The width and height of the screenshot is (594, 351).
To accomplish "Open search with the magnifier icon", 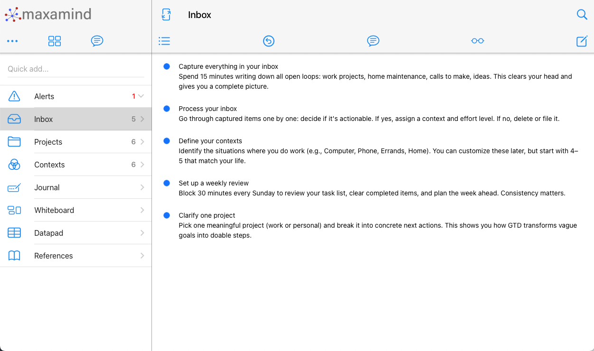I will click(x=582, y=14).
